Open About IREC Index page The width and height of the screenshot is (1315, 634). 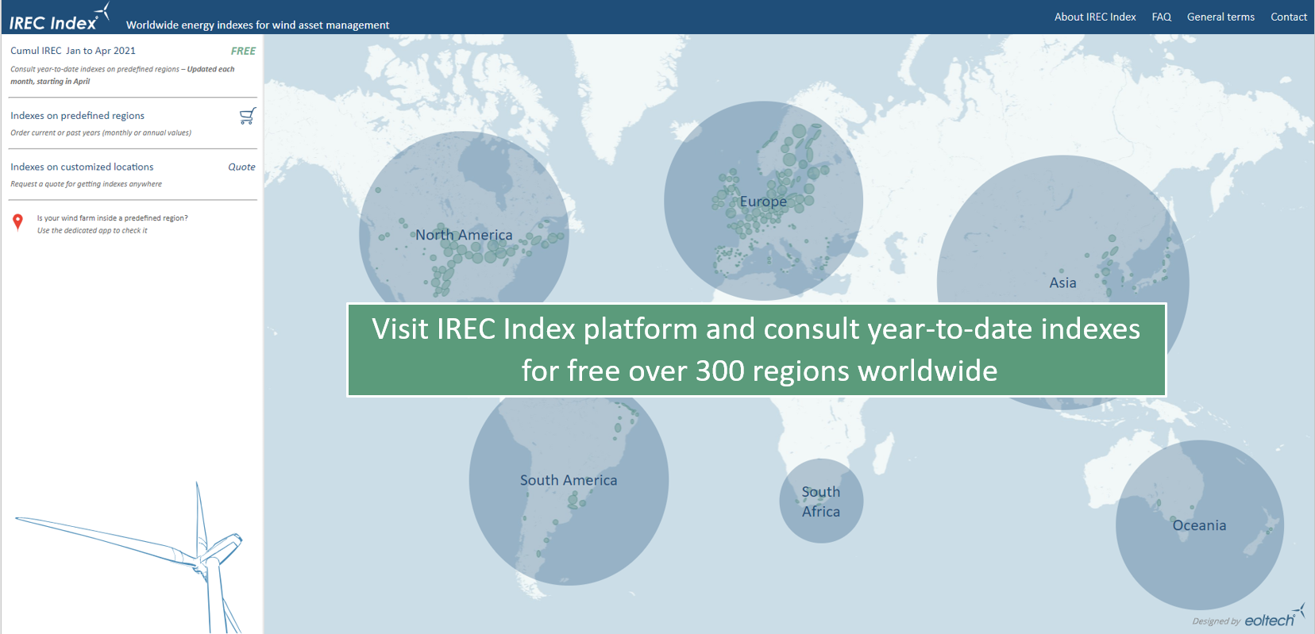tap(1095, 17)
